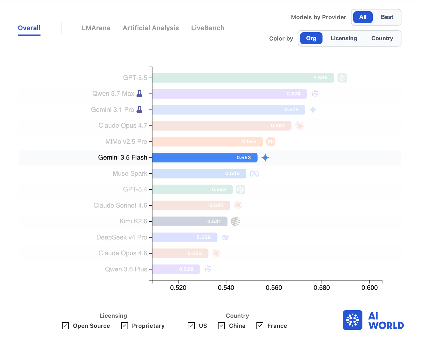Click the Xiaomi logo beside MiMo v2.5 Pro bar
421x341 pixels.
[x=271, y=142]
